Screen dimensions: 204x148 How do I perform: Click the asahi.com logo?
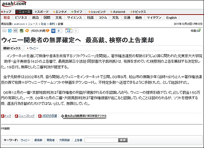pos(14,4)
